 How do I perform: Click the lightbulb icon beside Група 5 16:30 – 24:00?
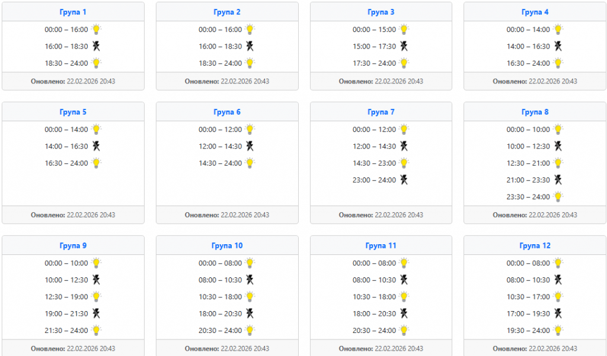(96, 163)
